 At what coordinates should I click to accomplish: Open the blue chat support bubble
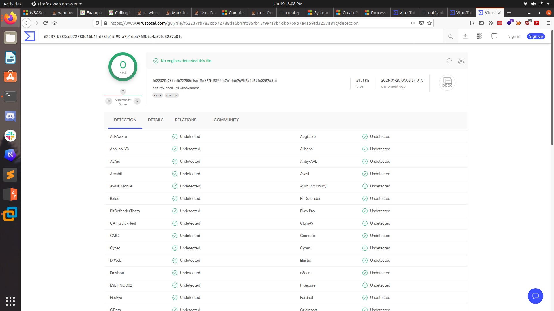click(536, 296)
